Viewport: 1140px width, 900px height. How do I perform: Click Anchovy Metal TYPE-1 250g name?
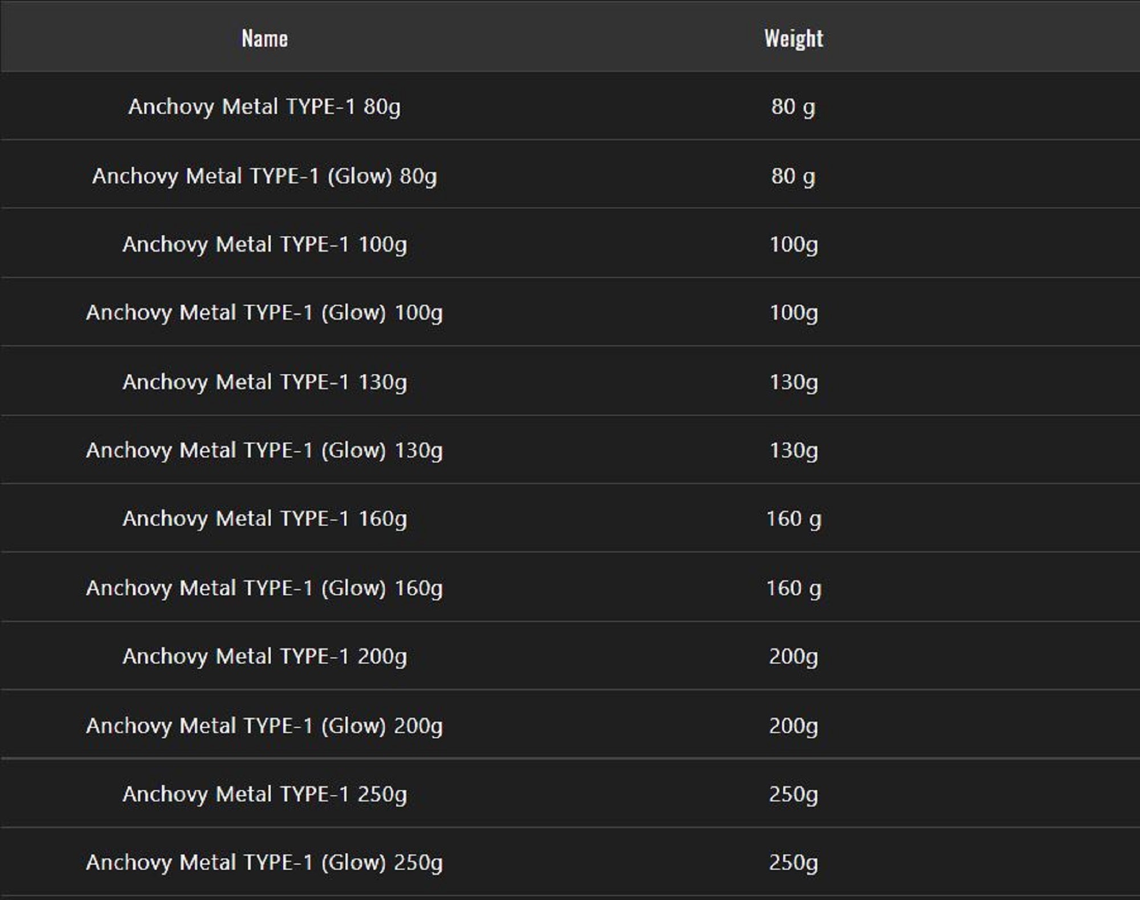coord(264,794)
